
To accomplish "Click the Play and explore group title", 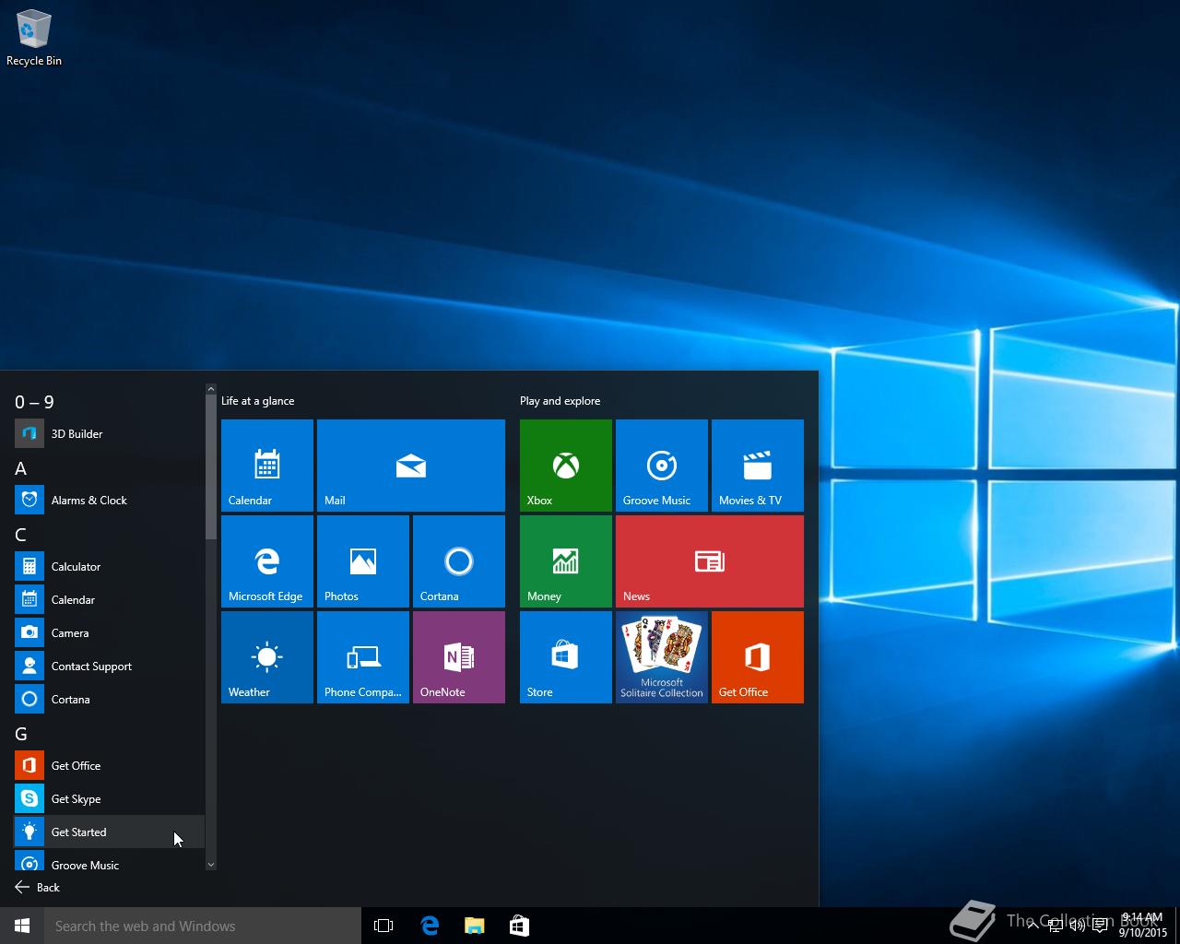I will coord(560,401).
